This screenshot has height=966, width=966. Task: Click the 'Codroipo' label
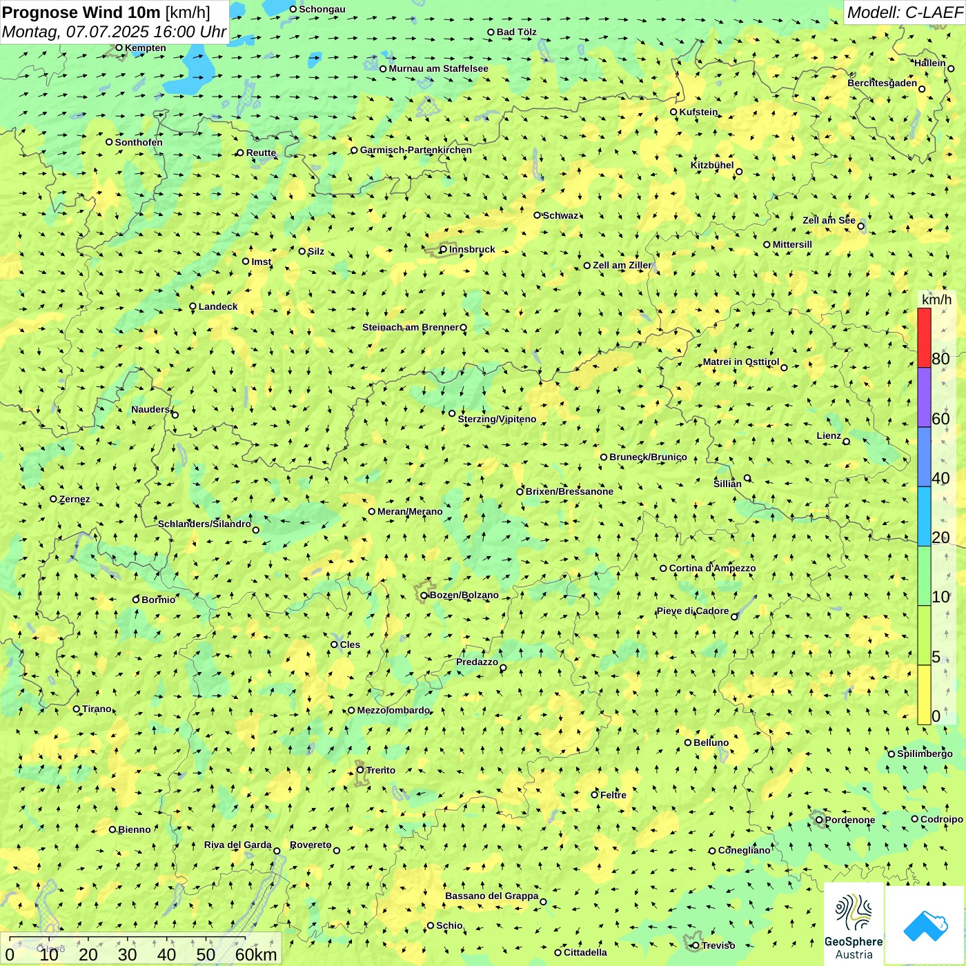[x=942, y=819]
